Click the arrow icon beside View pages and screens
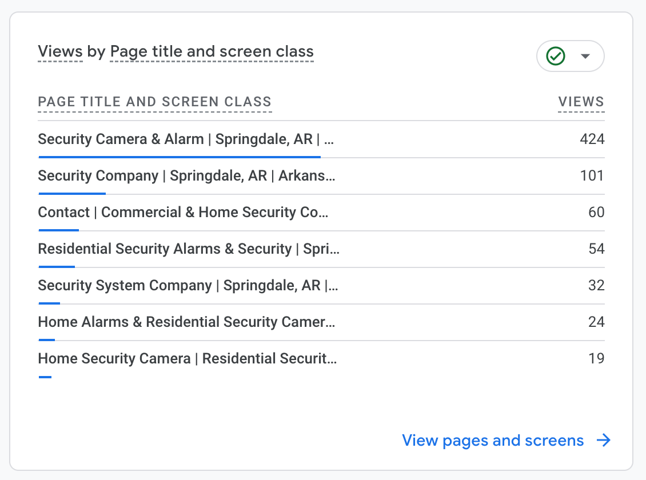Viewport: 646px width, 480px height. [x=603, y=440]
